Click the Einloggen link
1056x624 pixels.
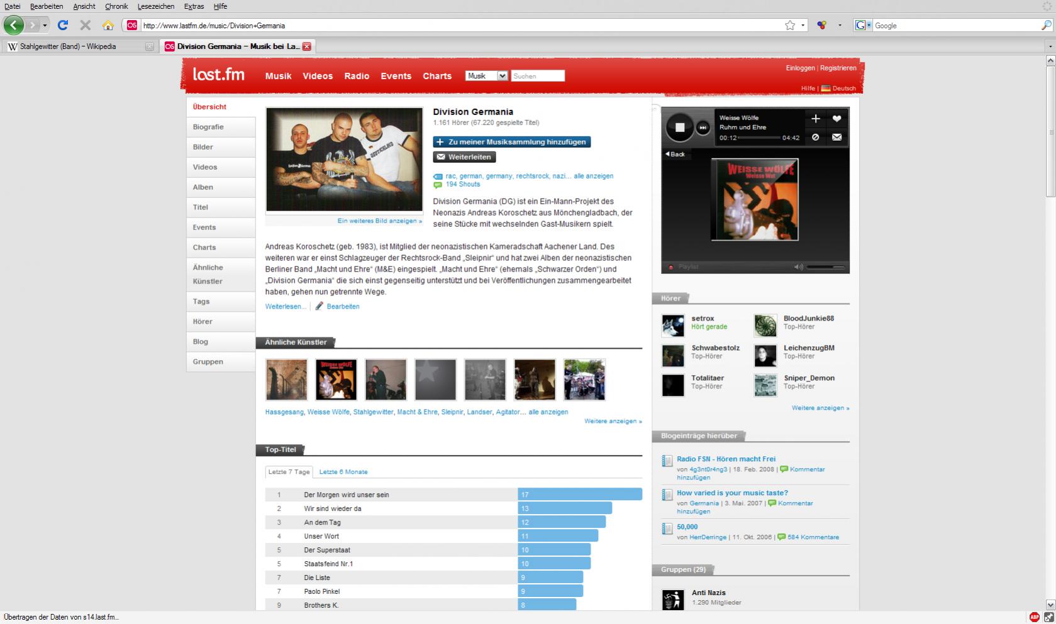800,68
